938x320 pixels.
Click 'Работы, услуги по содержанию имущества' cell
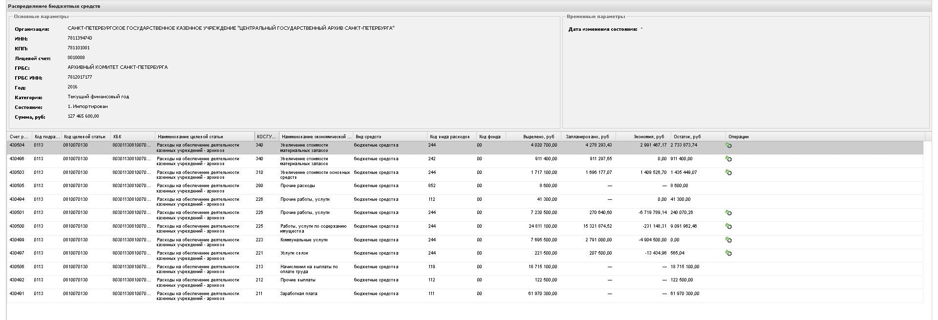click(x=314, y=229)
